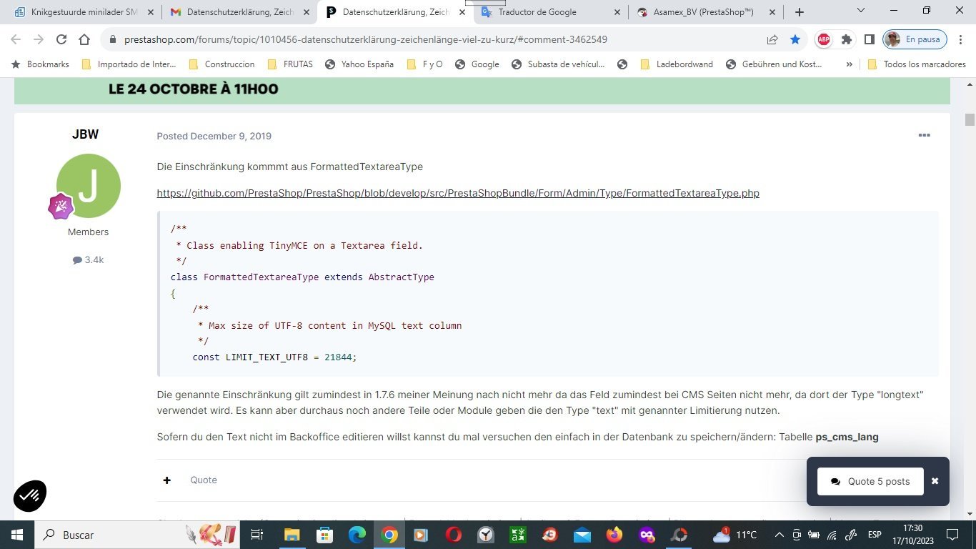
Task: Open the 'Importado de Inter...' bookmark folder
Action: (129, 64)
